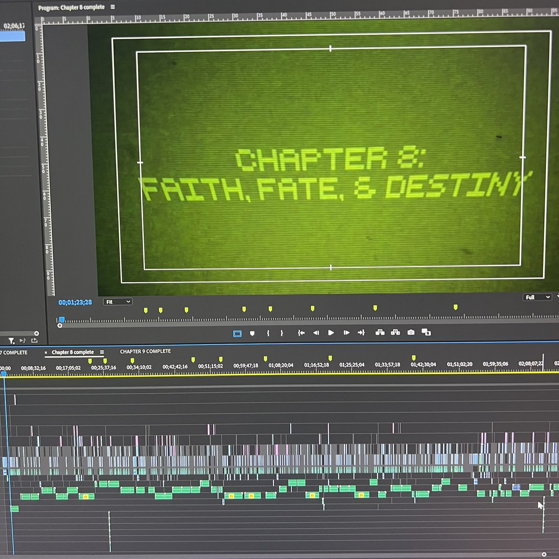Click the Mark Out bracket button
This screenshot has height=559, width=559.
pos(282,333)
